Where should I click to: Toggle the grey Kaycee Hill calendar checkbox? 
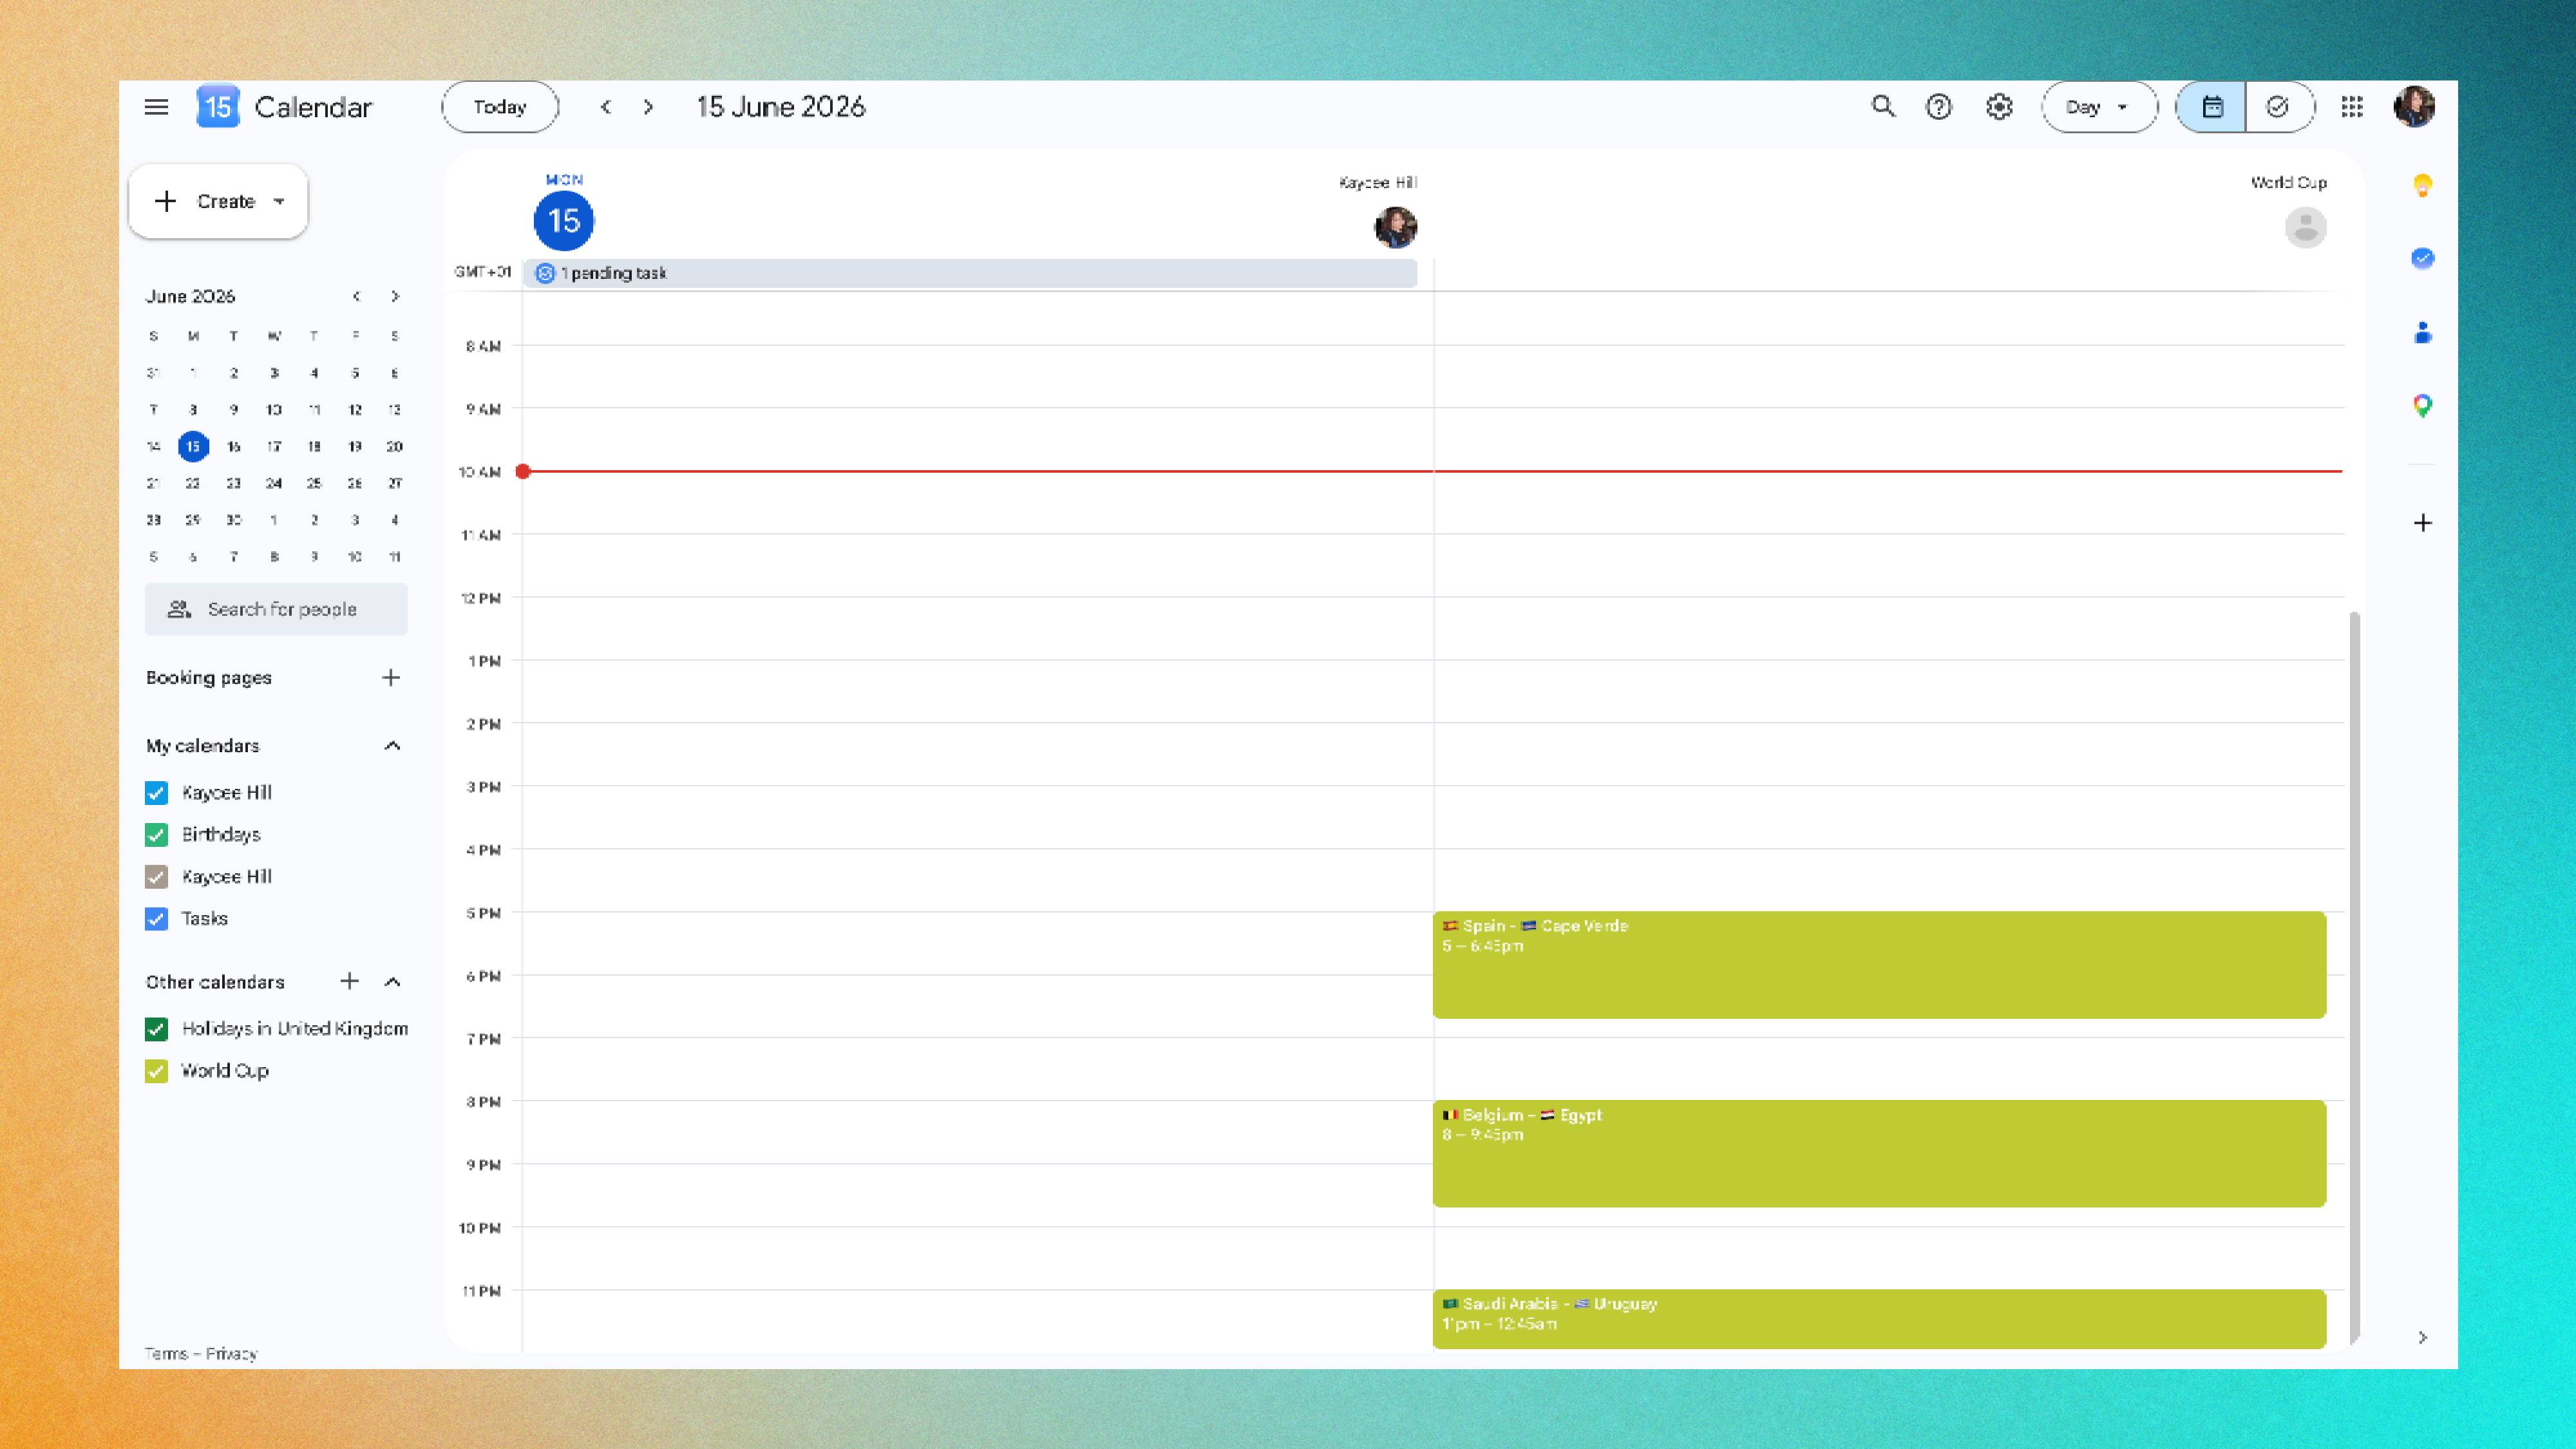point(156,877)
